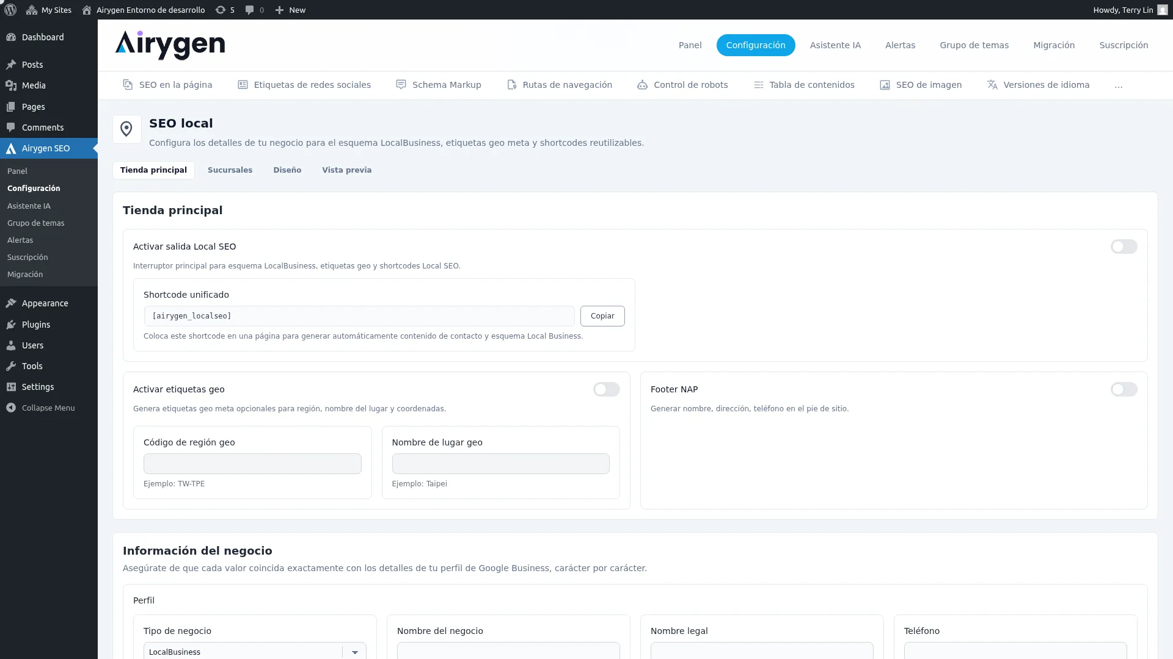Click the Airygen logo
1173x659 pixels.
(170, 45)
